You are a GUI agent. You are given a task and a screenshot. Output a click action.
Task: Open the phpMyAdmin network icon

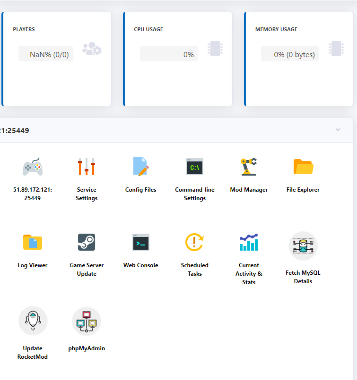[x=87, y=321]
